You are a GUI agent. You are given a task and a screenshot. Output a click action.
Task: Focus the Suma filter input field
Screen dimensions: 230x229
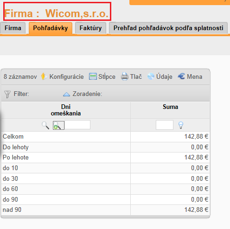tap(165, 125)
